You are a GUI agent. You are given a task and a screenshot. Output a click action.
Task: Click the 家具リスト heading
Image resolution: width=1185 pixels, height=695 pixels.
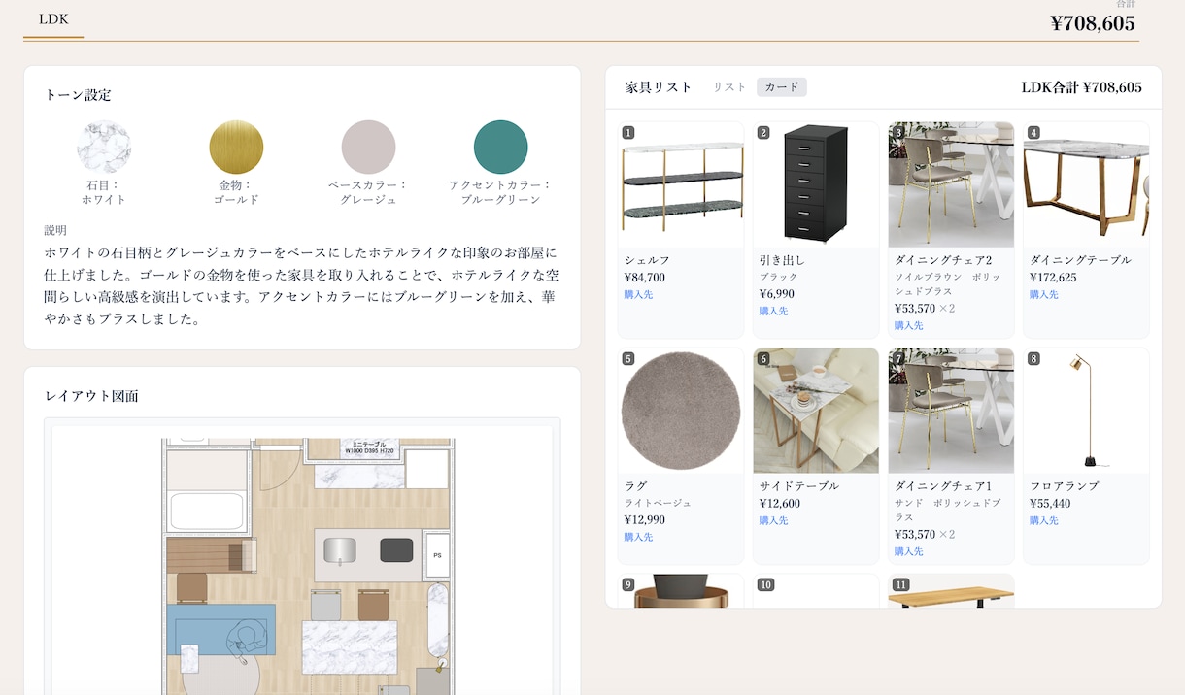click(x=659, y=87)
